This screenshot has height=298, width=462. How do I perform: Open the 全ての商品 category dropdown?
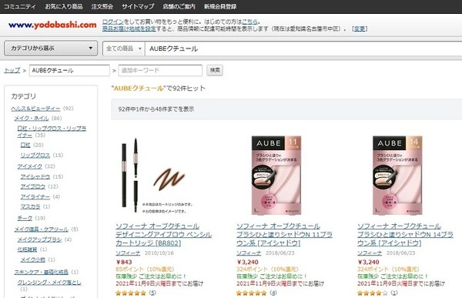tap(124, 49)
